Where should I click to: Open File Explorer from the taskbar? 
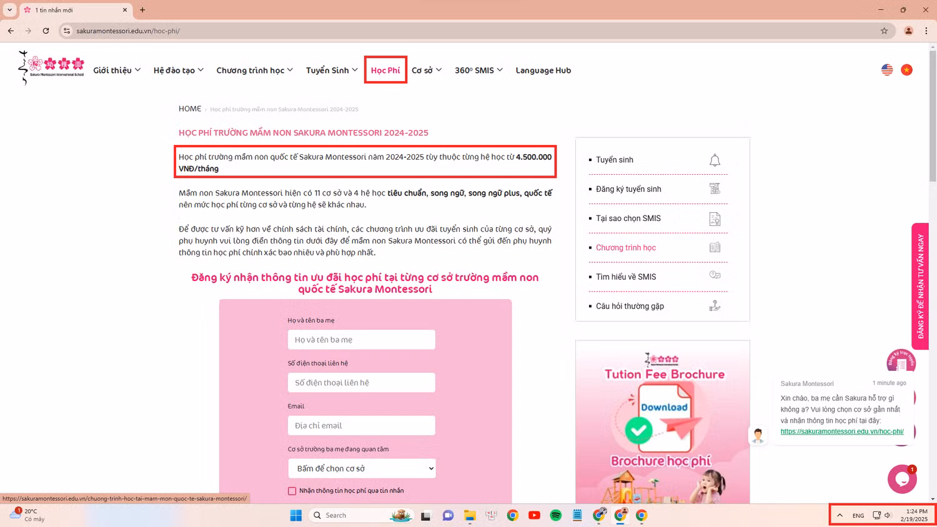(470, 515)
